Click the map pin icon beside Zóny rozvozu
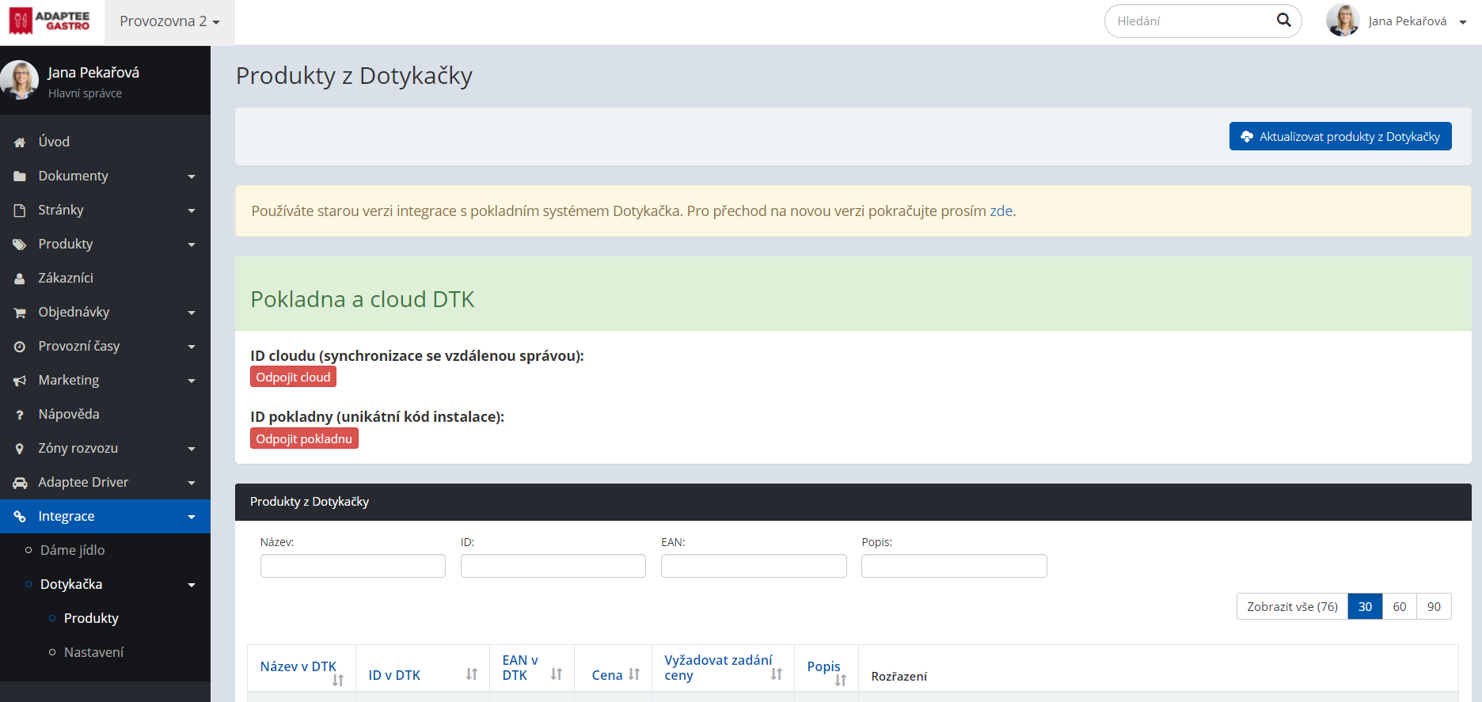1482x702 pixels. [x=20, y=449]
